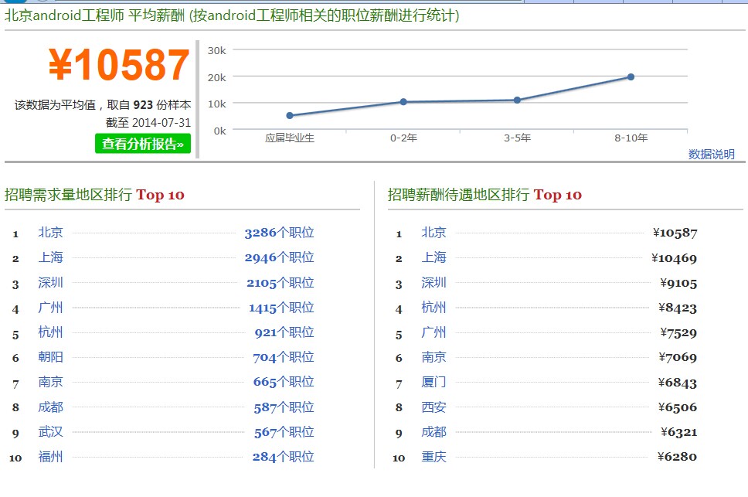Click the ¥7529 salary value
Viewport: 748px width, 497px height.
(678, 332)
